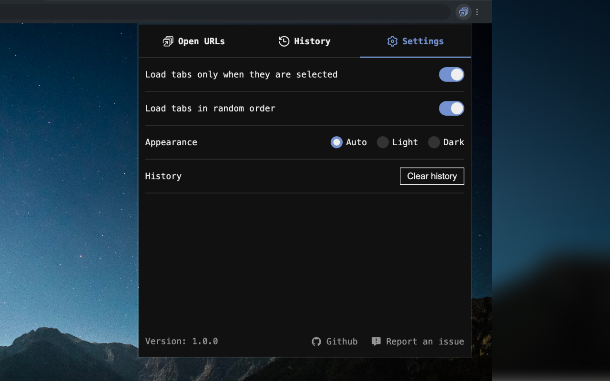Go to the History tab label
Screen dimensions: 610x381
pos(312,41)
